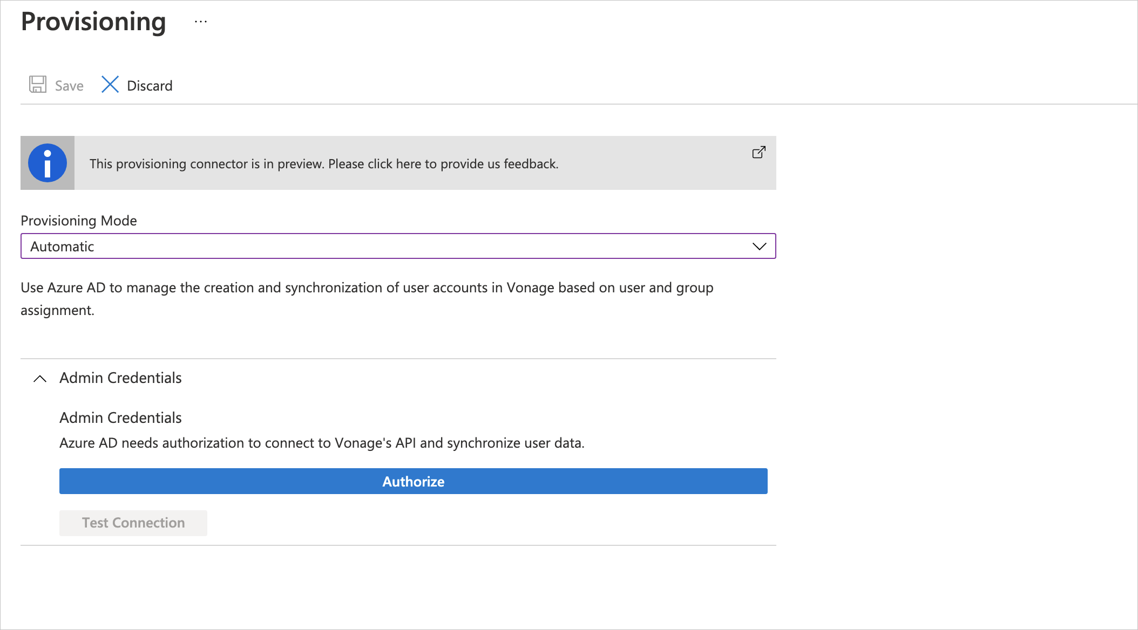Click the Authorize button
Image resolution: width=1138 pixels, height=630 pixels.
click(414, 481)
